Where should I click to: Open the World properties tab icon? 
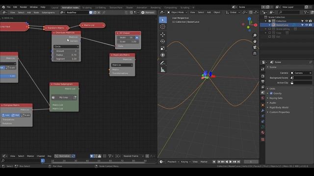click(x=263, y=98)
